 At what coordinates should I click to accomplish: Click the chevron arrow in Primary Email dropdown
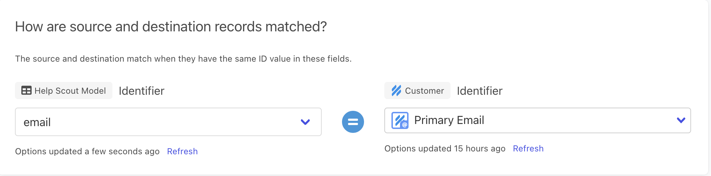tap(681, 120)
